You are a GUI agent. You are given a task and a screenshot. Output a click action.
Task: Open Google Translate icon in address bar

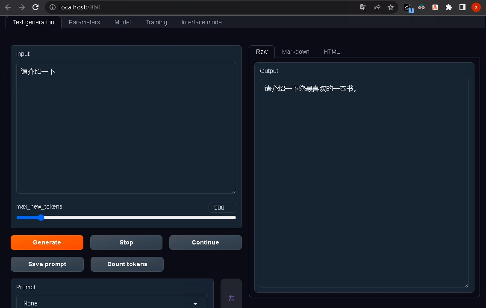click(x=363, y=7)
